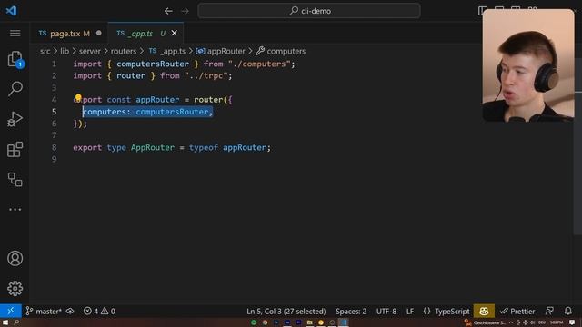Open the Windows notification center icon
This screenshot has width=582, height=327.
[572, 322]
